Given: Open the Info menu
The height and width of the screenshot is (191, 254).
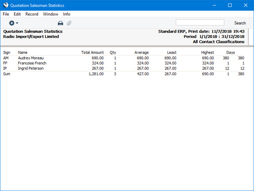Looking at the screenshot, I should coord(66,14).
